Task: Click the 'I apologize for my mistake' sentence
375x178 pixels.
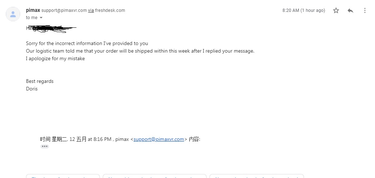Action: pyautogui.click(x=55, y=58)
